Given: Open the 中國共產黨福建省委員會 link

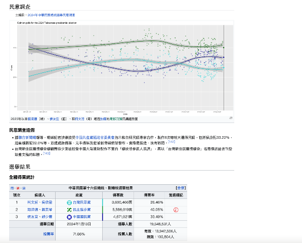Looking at the screenshot, I should (x=95, y=137).
